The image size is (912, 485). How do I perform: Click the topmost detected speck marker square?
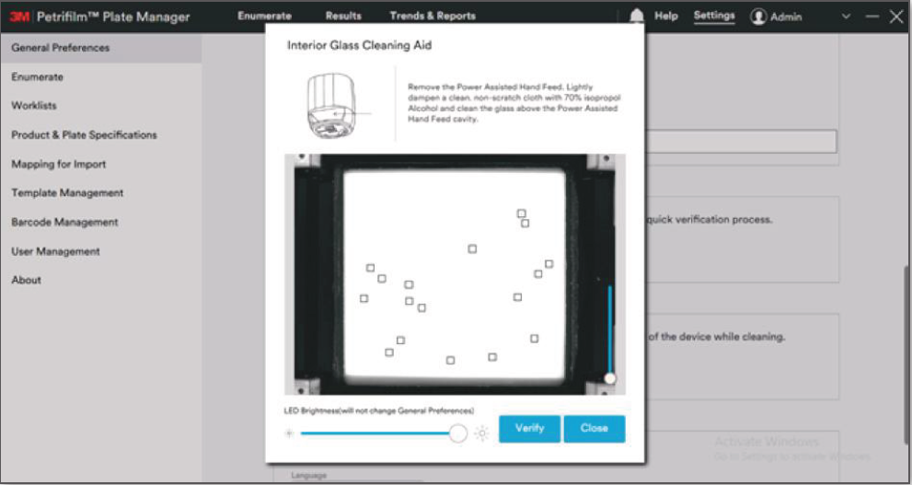[522, 214]
